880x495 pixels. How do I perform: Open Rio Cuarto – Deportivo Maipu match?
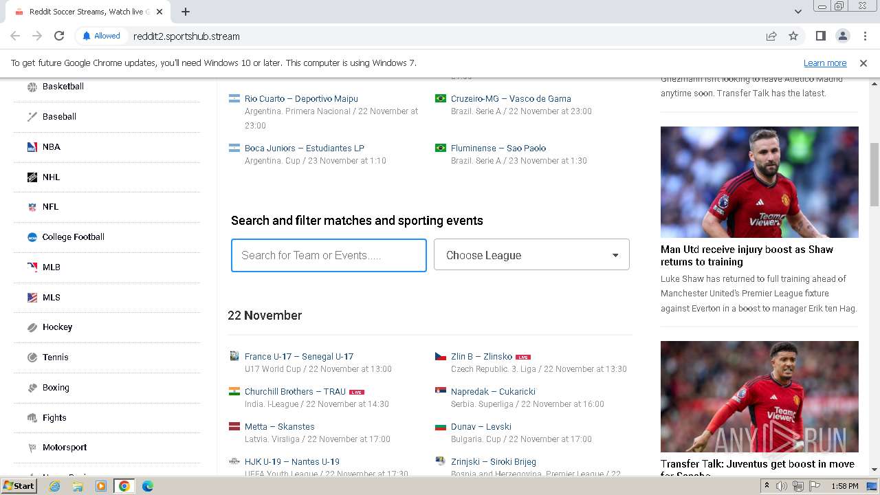point(301,99)
